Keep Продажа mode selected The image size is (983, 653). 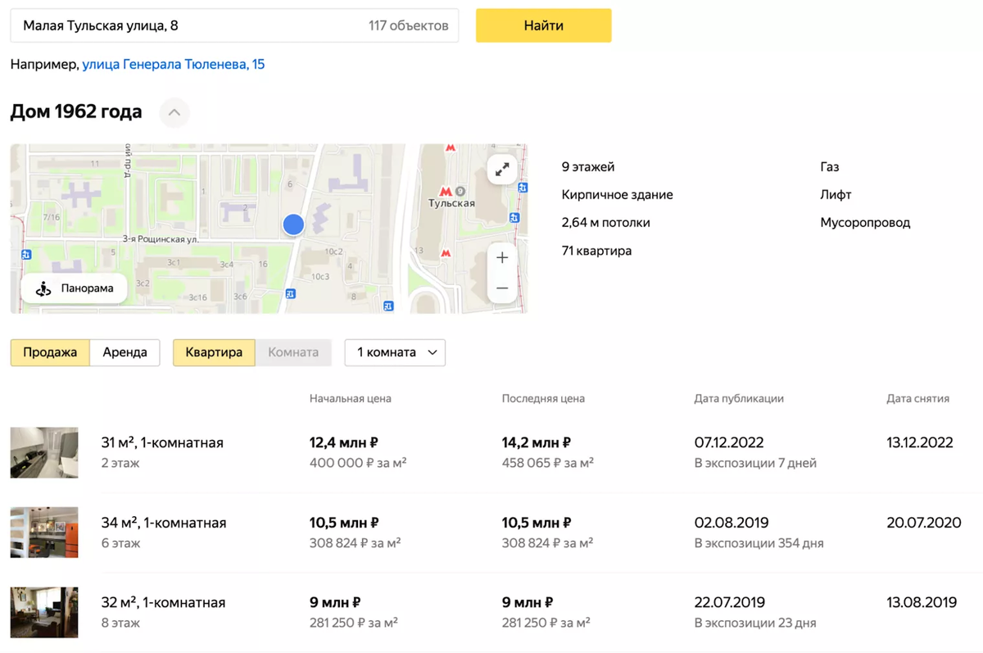(49, 352)
